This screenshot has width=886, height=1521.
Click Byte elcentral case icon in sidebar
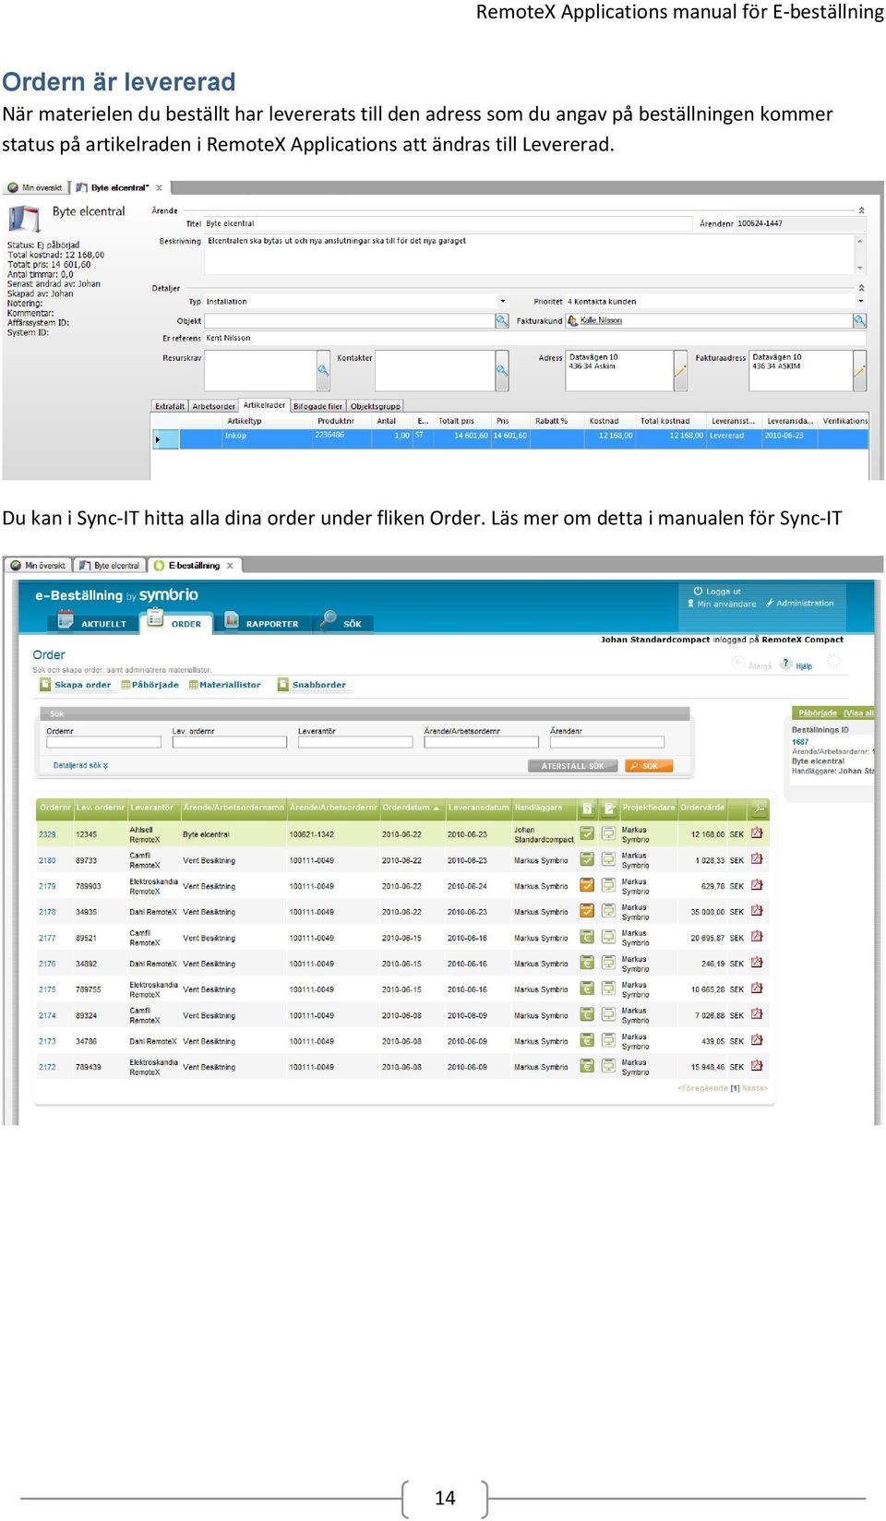24,219
